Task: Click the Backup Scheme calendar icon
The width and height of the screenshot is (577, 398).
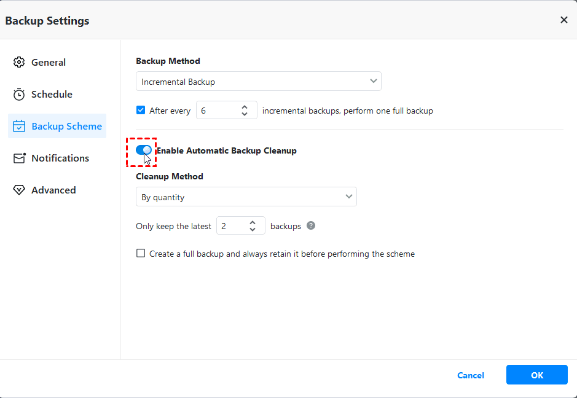Action: 19,126
